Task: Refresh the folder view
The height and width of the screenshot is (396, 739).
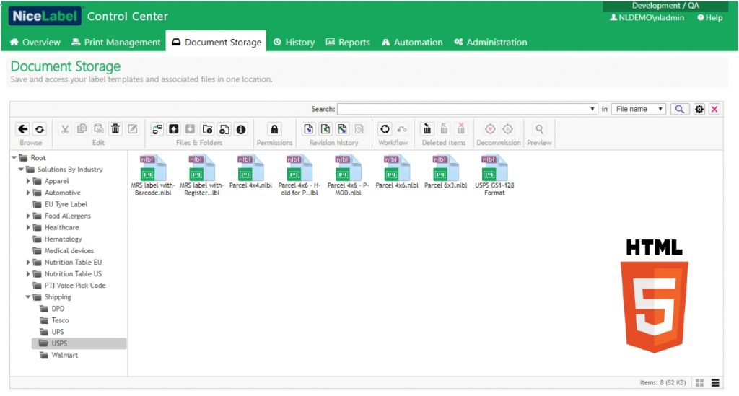Action: click(x=40, y=129)
